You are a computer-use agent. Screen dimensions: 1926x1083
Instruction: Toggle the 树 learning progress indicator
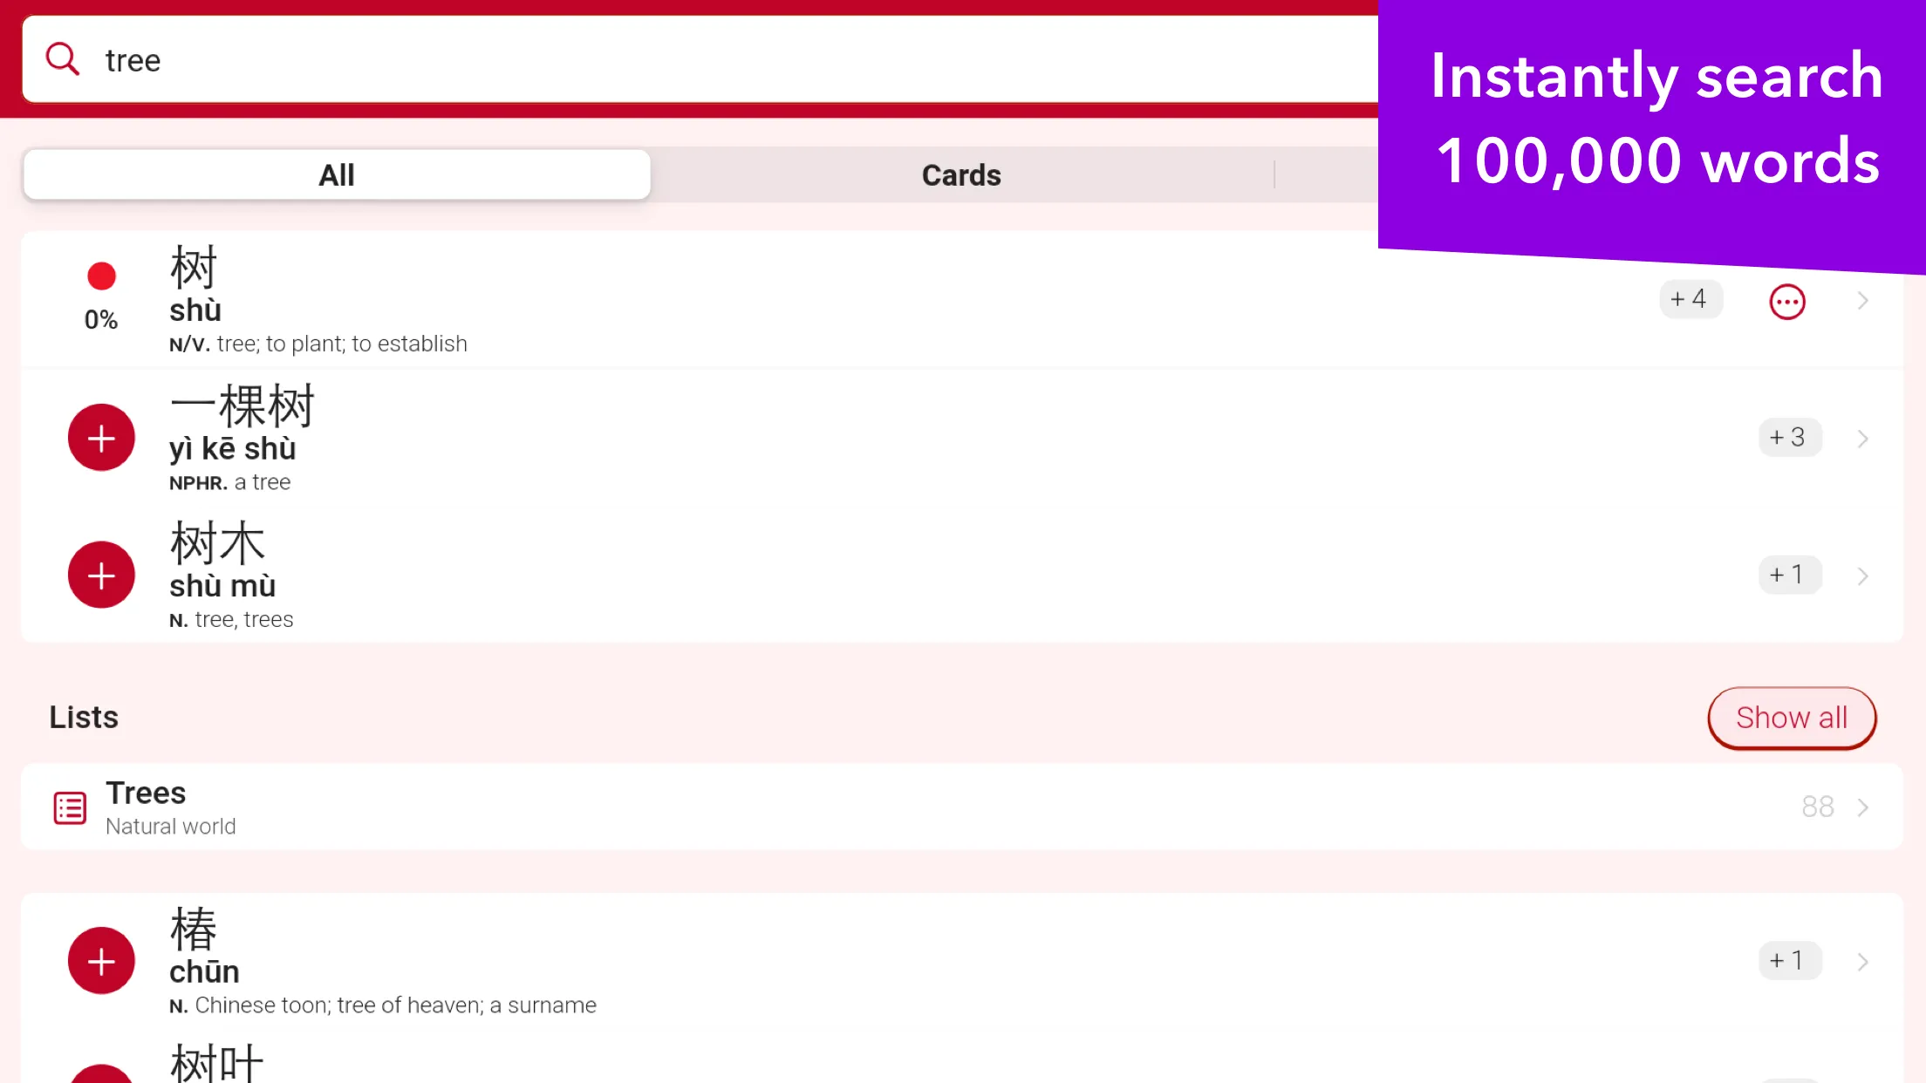click(x=100, y=275)
